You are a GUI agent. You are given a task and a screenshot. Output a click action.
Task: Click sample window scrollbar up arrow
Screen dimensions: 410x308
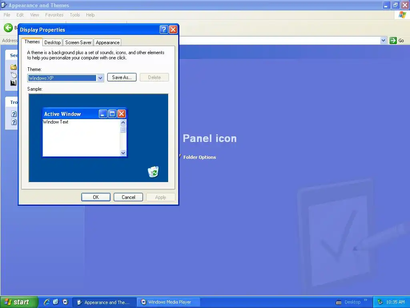(123, 122)
